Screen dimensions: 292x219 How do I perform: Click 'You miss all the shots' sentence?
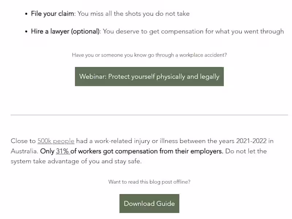tap(134, 14)
